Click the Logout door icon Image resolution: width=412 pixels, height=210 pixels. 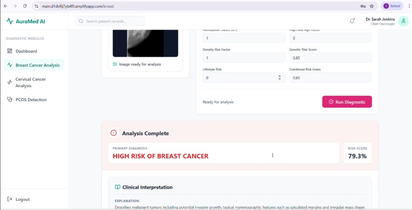pos(10,199)
